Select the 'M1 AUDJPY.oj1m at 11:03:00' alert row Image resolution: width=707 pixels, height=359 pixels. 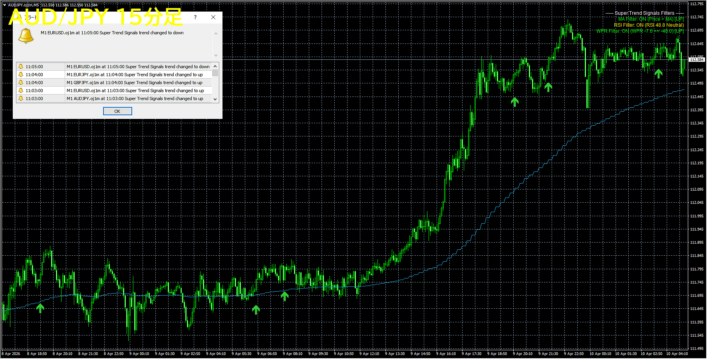(x=114, y=99)
